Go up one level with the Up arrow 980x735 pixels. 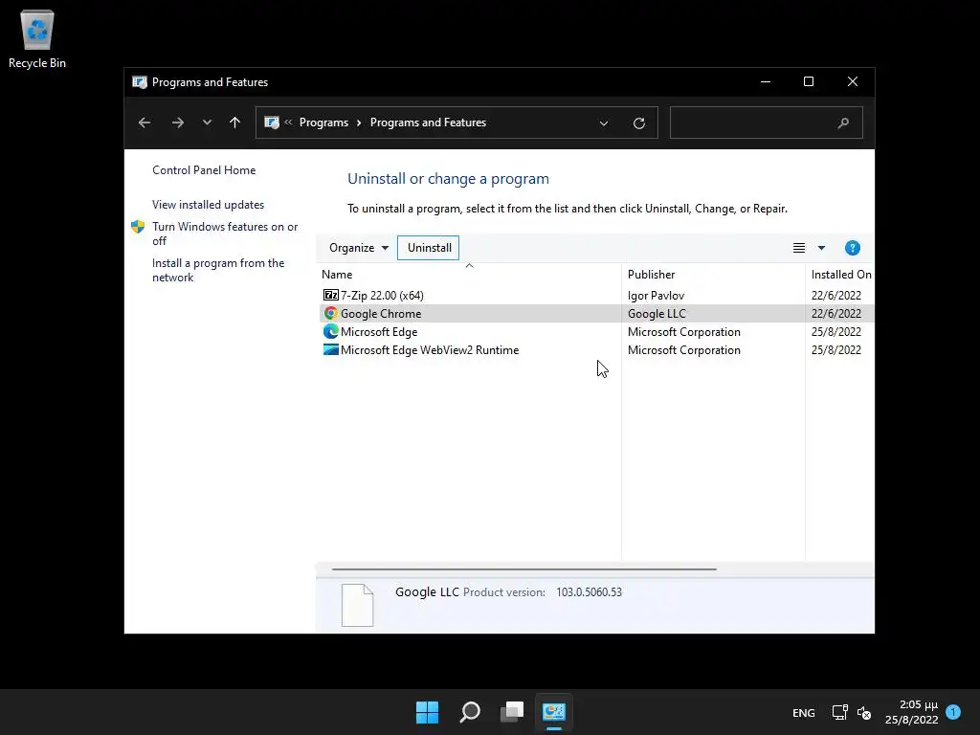(x=235, y=122)
